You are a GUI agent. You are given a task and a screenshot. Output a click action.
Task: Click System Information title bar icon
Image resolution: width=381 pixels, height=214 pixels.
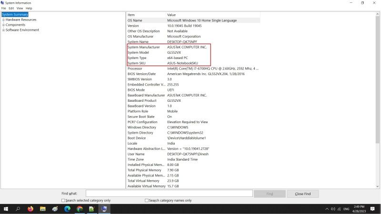coord(2,3)
